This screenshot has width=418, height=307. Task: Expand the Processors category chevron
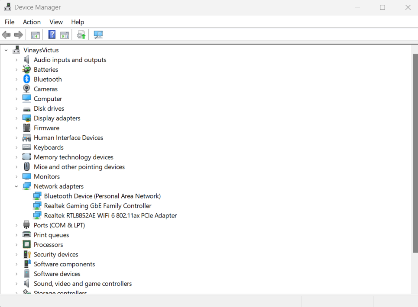coord(16,244)
